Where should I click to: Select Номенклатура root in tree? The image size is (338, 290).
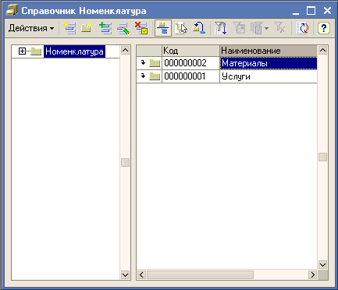point(74,51)
